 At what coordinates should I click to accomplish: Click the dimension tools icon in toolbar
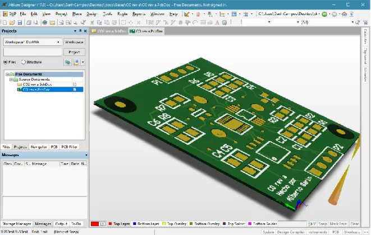tap(222, 14)
